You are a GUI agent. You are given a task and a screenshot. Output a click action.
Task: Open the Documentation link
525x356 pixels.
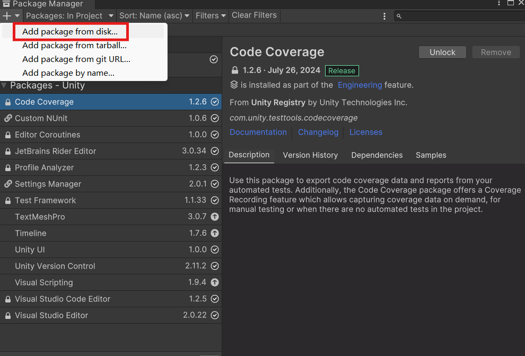coord(258,132)
